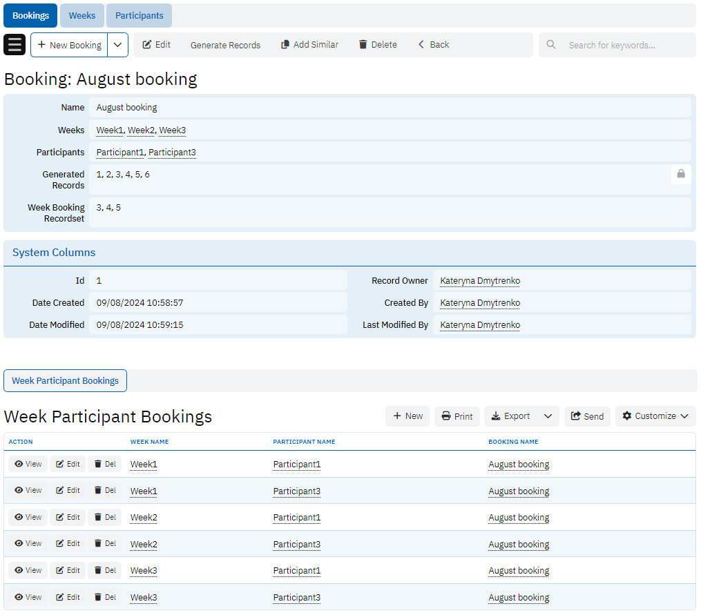View the Week3 Participant1 booking row

click(x=28, y=570)
